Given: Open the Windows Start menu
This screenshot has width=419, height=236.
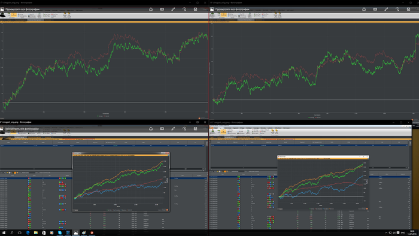Looking at the screenshot, I should click(x=4, y=233).
